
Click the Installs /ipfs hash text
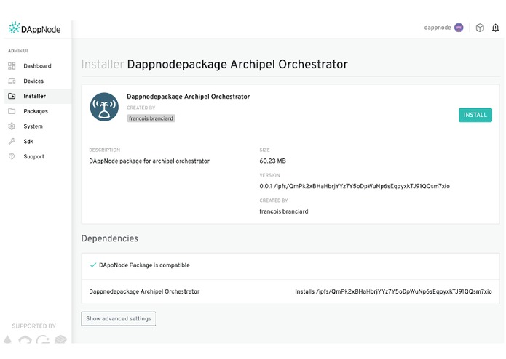tap(393, 291)
